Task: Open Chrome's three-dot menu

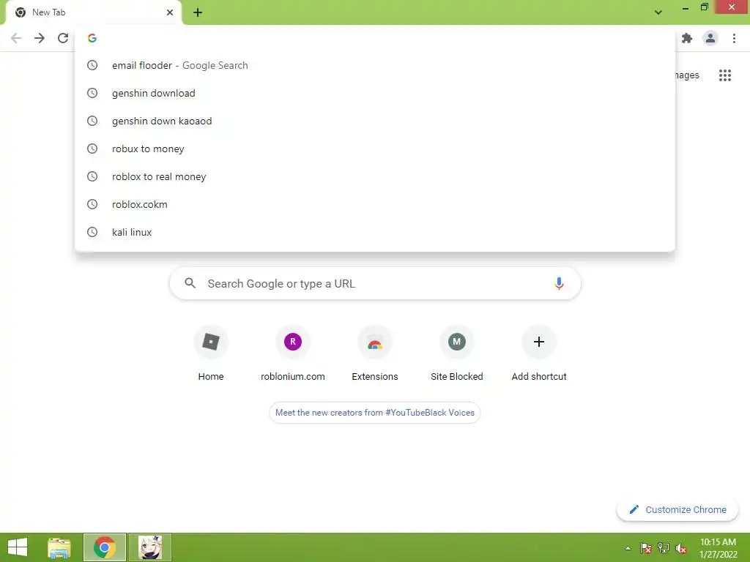Action: tap(734, 38)
